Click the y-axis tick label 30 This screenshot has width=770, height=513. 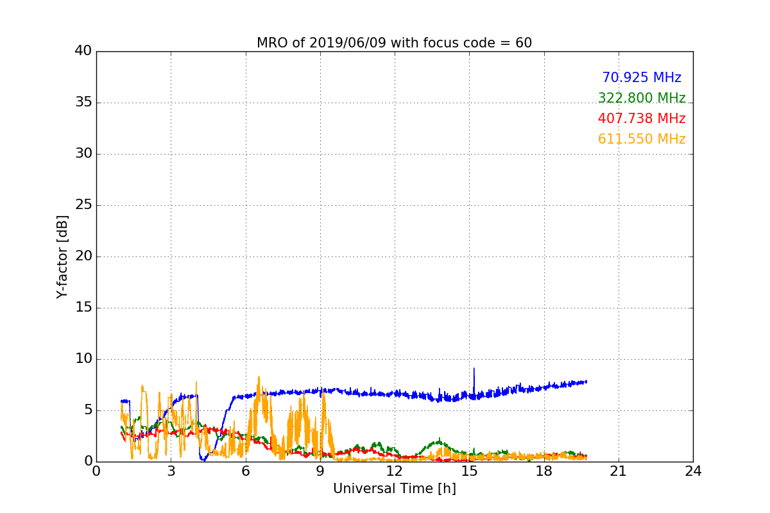click(x=83, y=154)
